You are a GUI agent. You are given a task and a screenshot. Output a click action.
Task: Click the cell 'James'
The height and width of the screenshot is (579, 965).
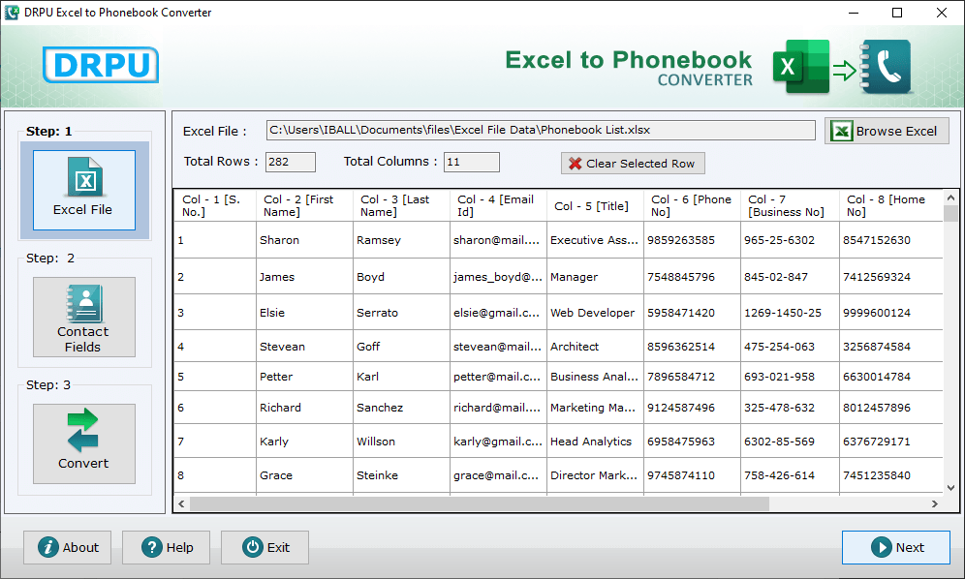[x=304, y=277]
